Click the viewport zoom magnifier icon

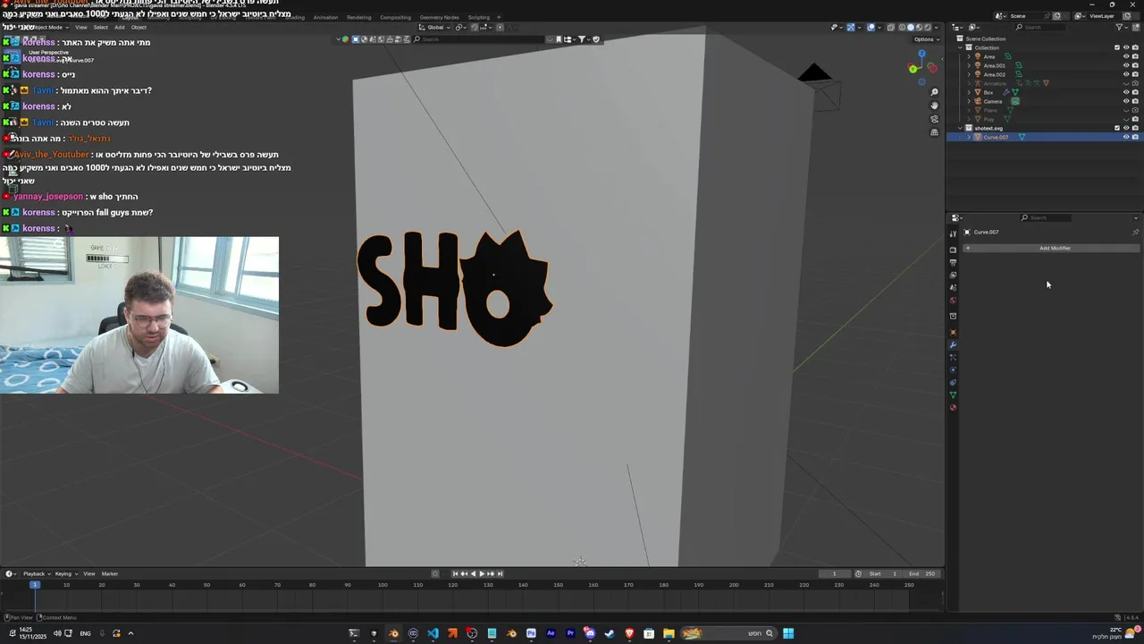point(934,92)
